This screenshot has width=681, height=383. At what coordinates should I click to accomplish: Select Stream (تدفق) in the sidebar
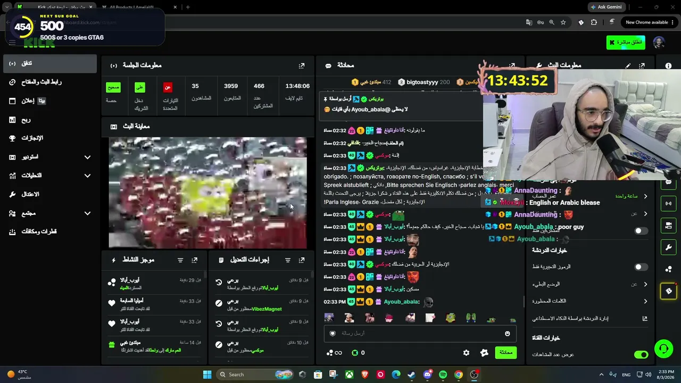(49, 63)
